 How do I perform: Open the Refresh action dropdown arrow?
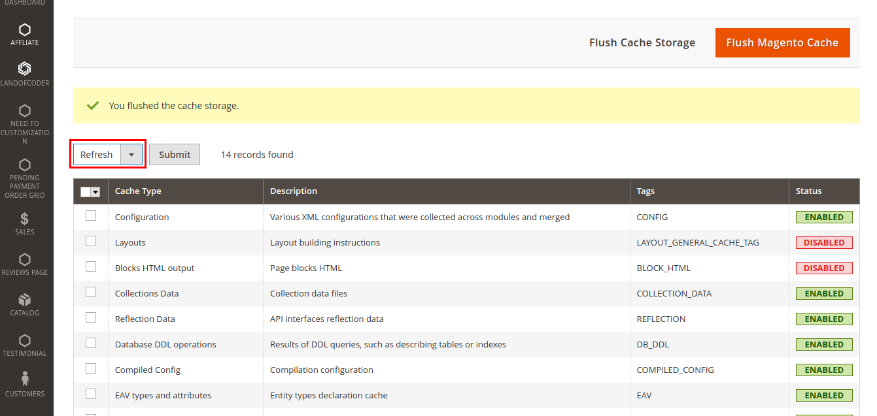[x=132, y=154]
